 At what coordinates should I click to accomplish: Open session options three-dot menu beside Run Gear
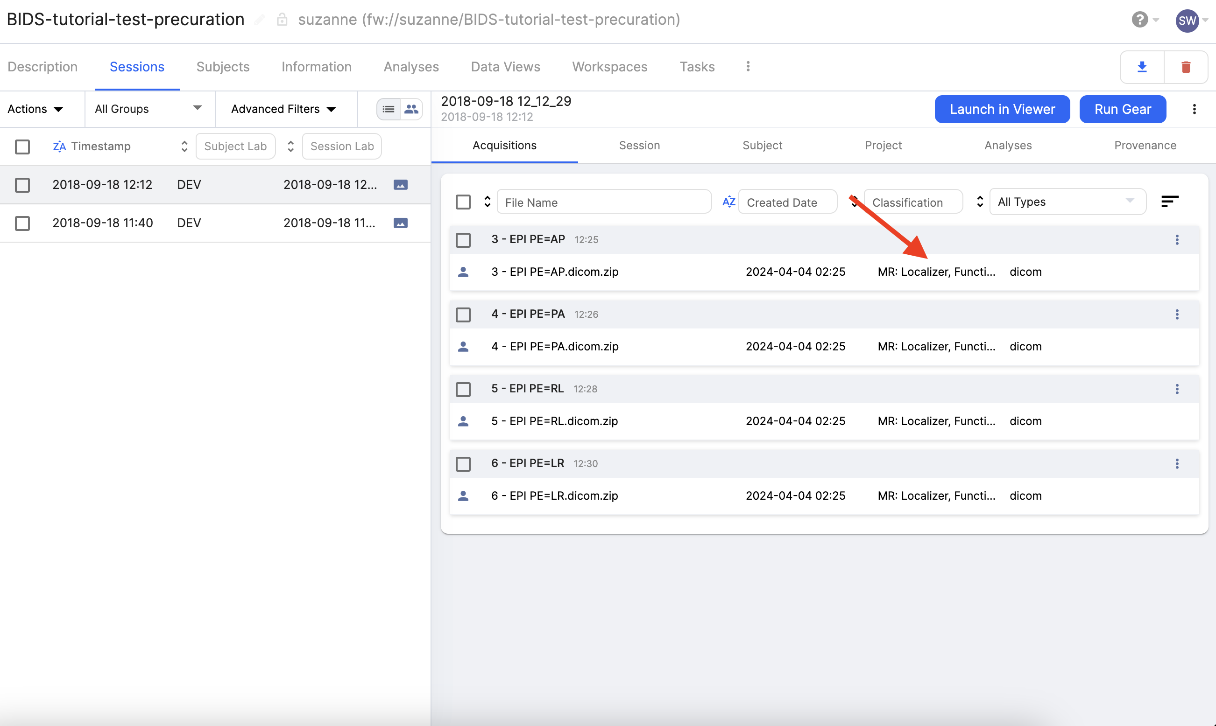(1194, 109)
